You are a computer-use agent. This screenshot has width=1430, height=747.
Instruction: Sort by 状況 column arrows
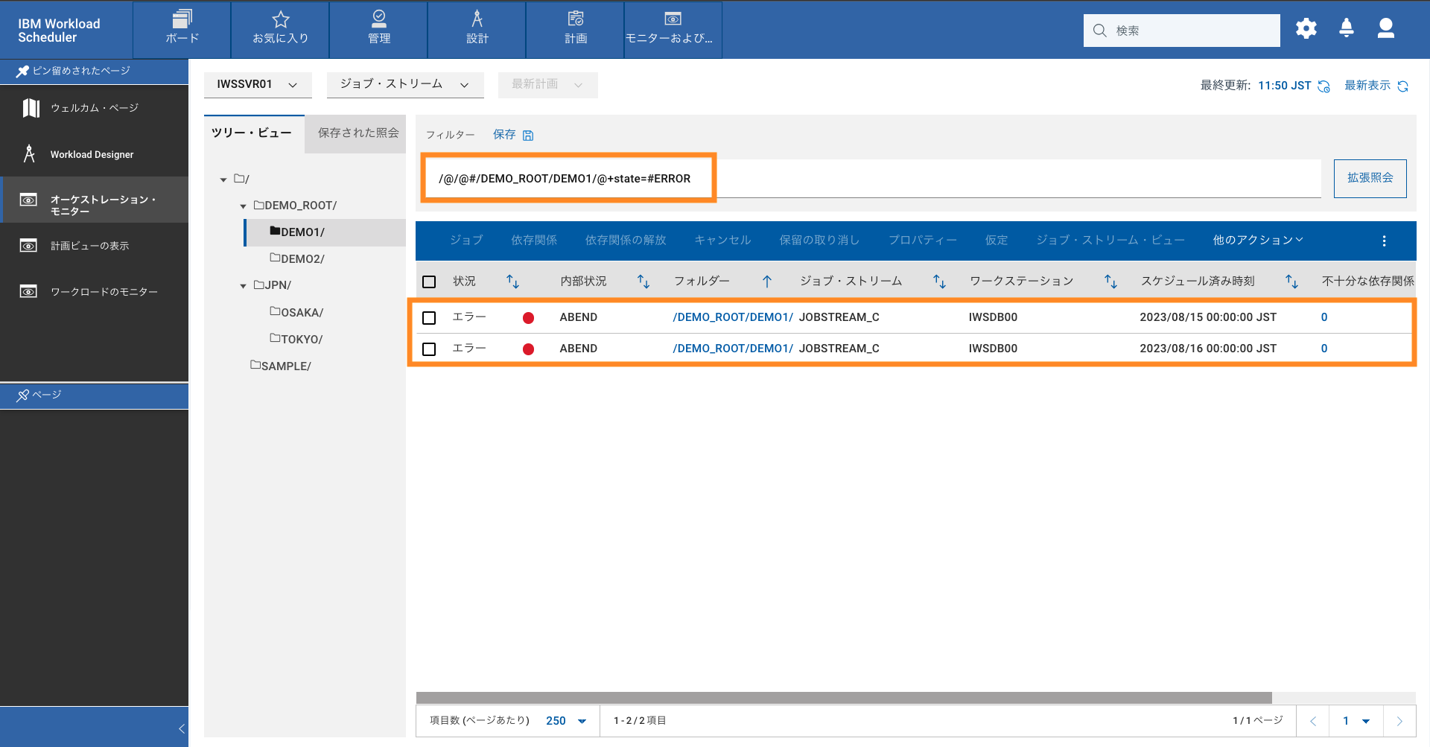pos(512,282)
